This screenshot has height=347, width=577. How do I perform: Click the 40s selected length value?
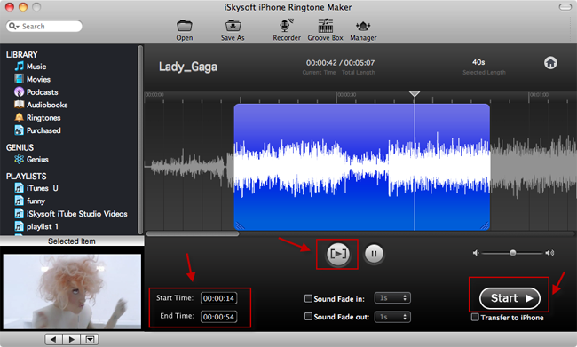click(x=478, y=62)
